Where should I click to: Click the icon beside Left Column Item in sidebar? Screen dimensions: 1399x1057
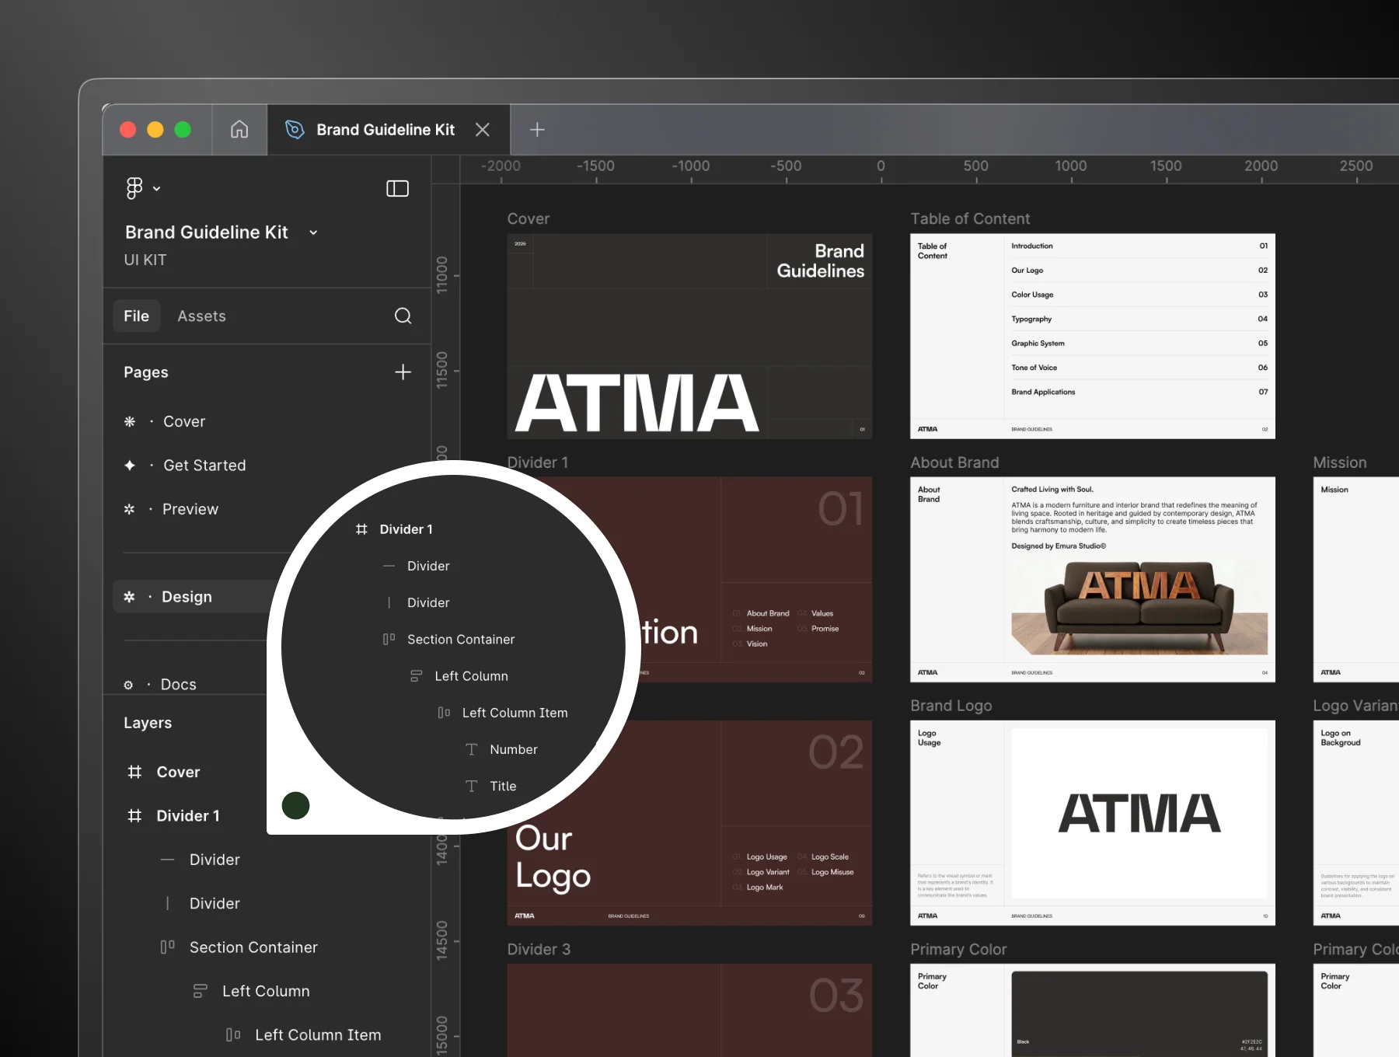(x=233, y=1034)
